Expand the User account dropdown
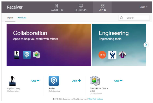The height and width of the screenshot is (103, 153). [x=143, y=7]
